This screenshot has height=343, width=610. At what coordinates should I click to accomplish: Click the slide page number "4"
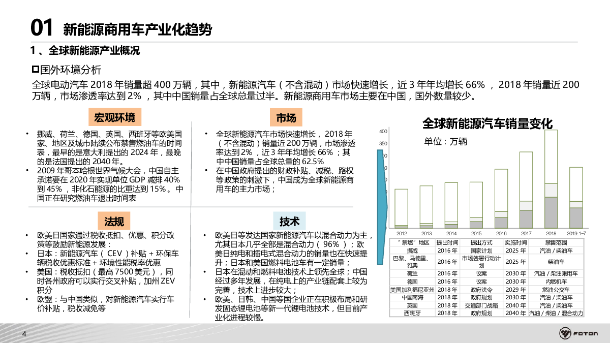pos(23,334)
